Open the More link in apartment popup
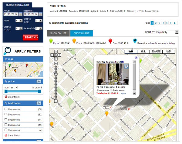This screenshot has height=144, width=182. tap(123, 93)
